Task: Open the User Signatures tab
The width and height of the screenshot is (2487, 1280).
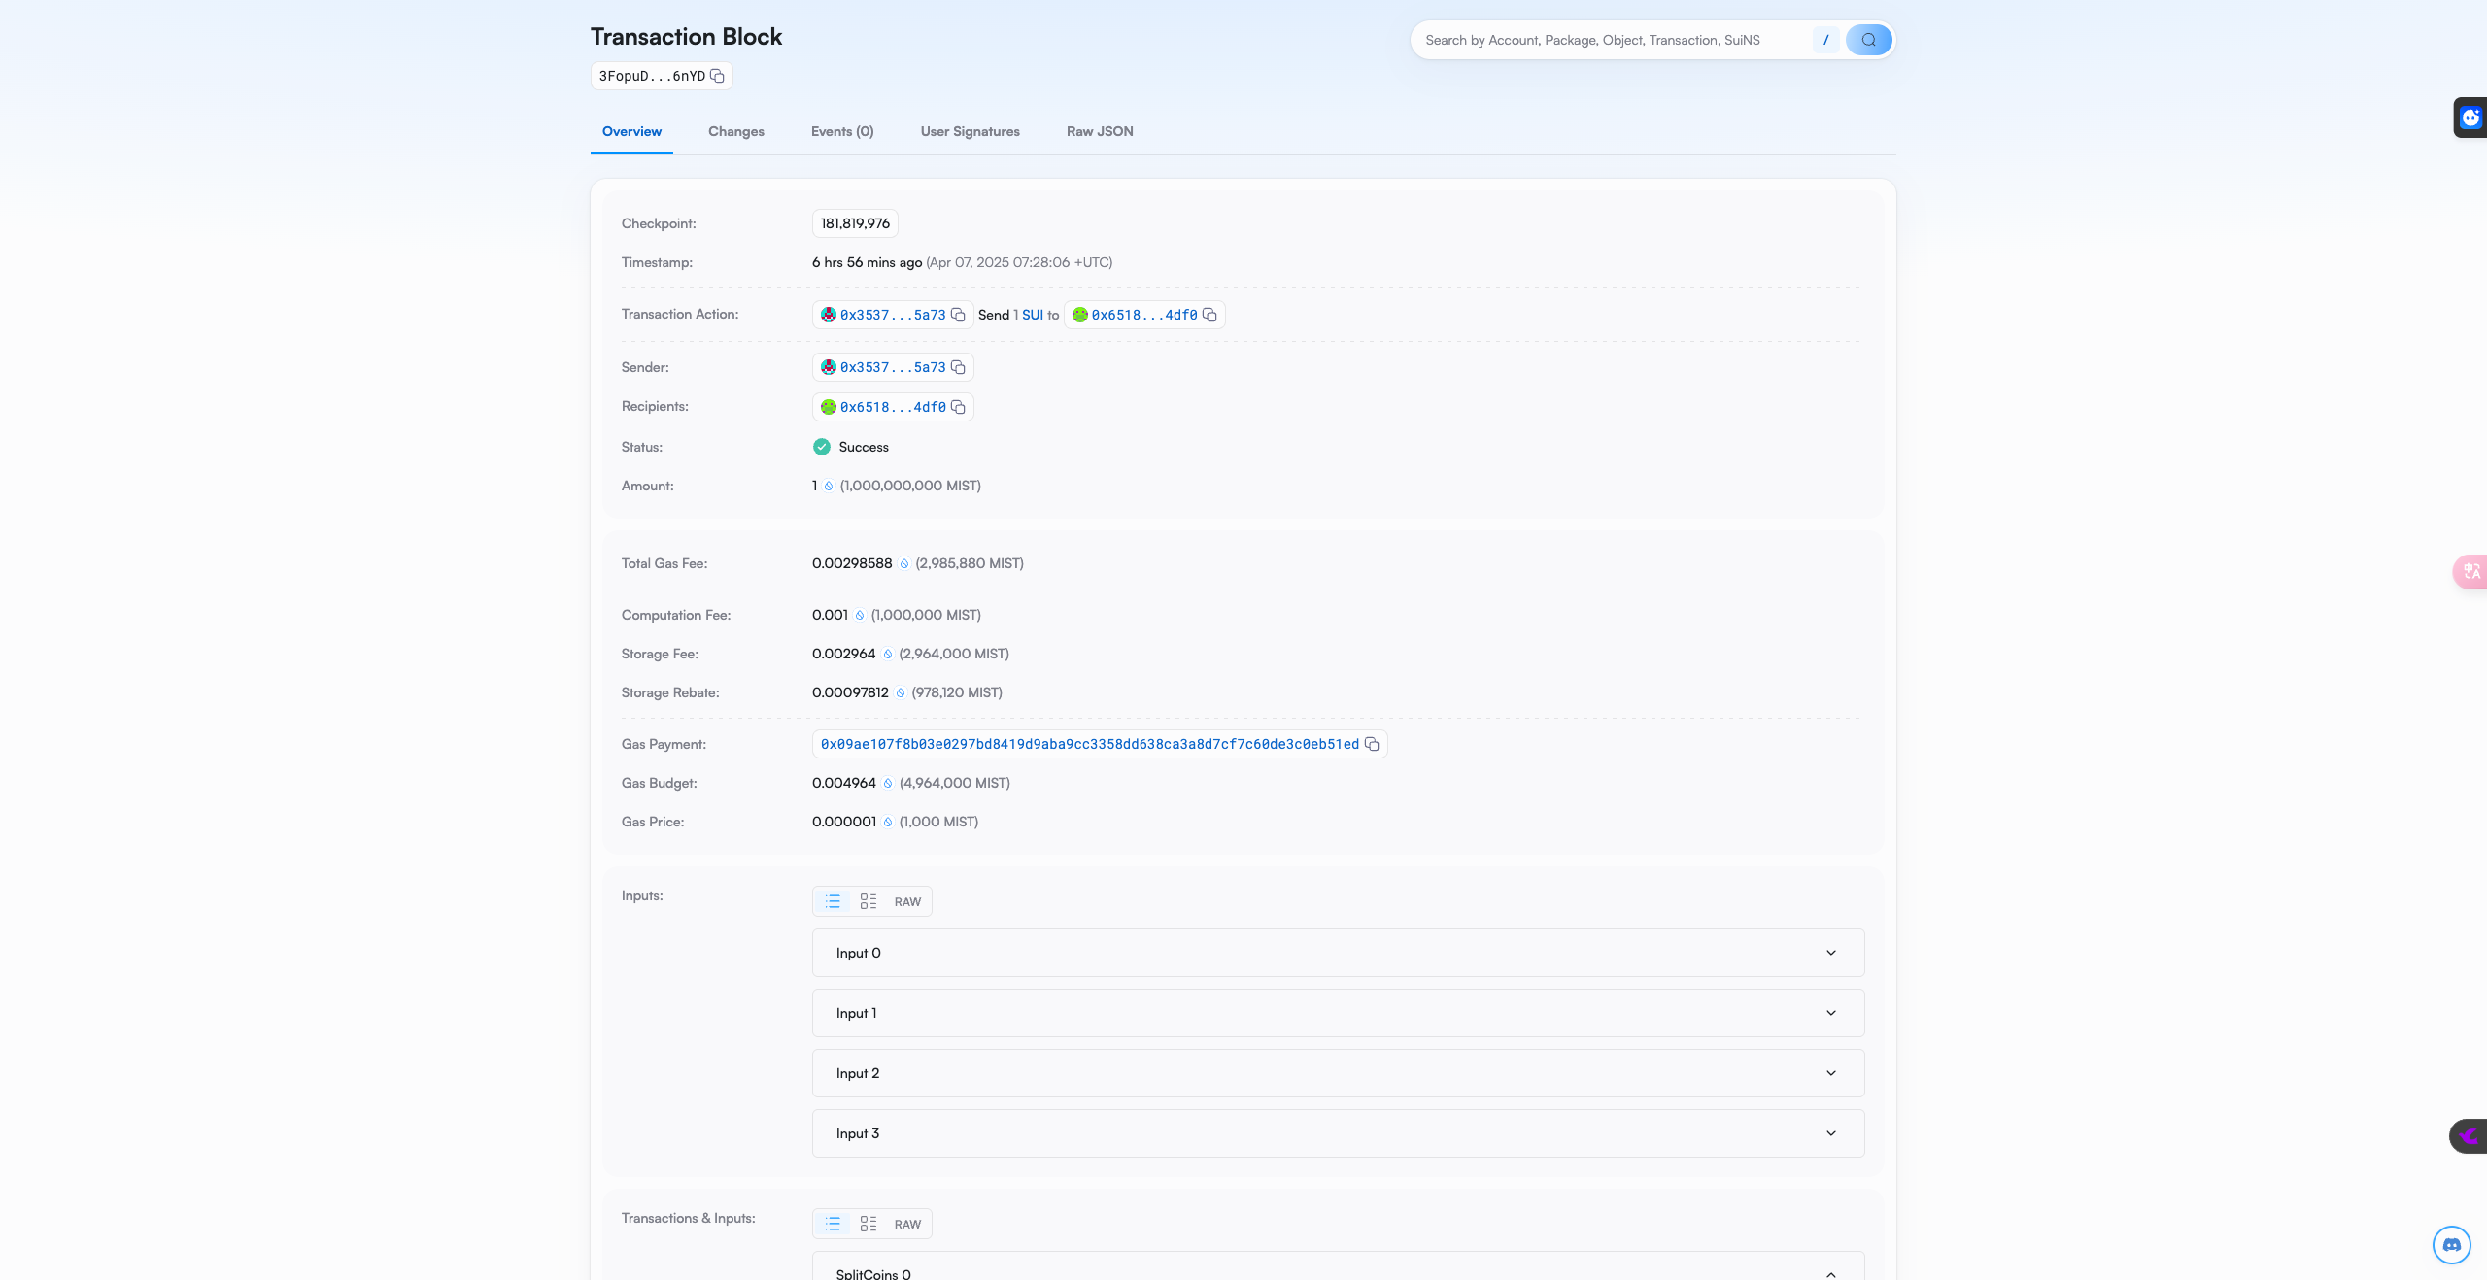Action: (971, 131)
